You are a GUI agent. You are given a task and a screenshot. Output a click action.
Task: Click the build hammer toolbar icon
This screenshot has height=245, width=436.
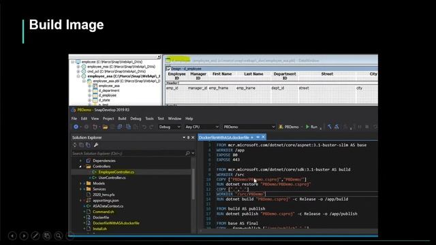click(x=329, y=127)
